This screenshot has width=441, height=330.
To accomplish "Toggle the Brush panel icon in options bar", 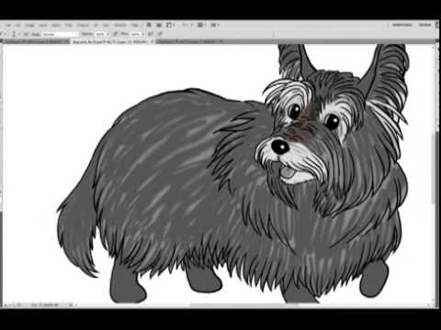I will click(26, 34).
